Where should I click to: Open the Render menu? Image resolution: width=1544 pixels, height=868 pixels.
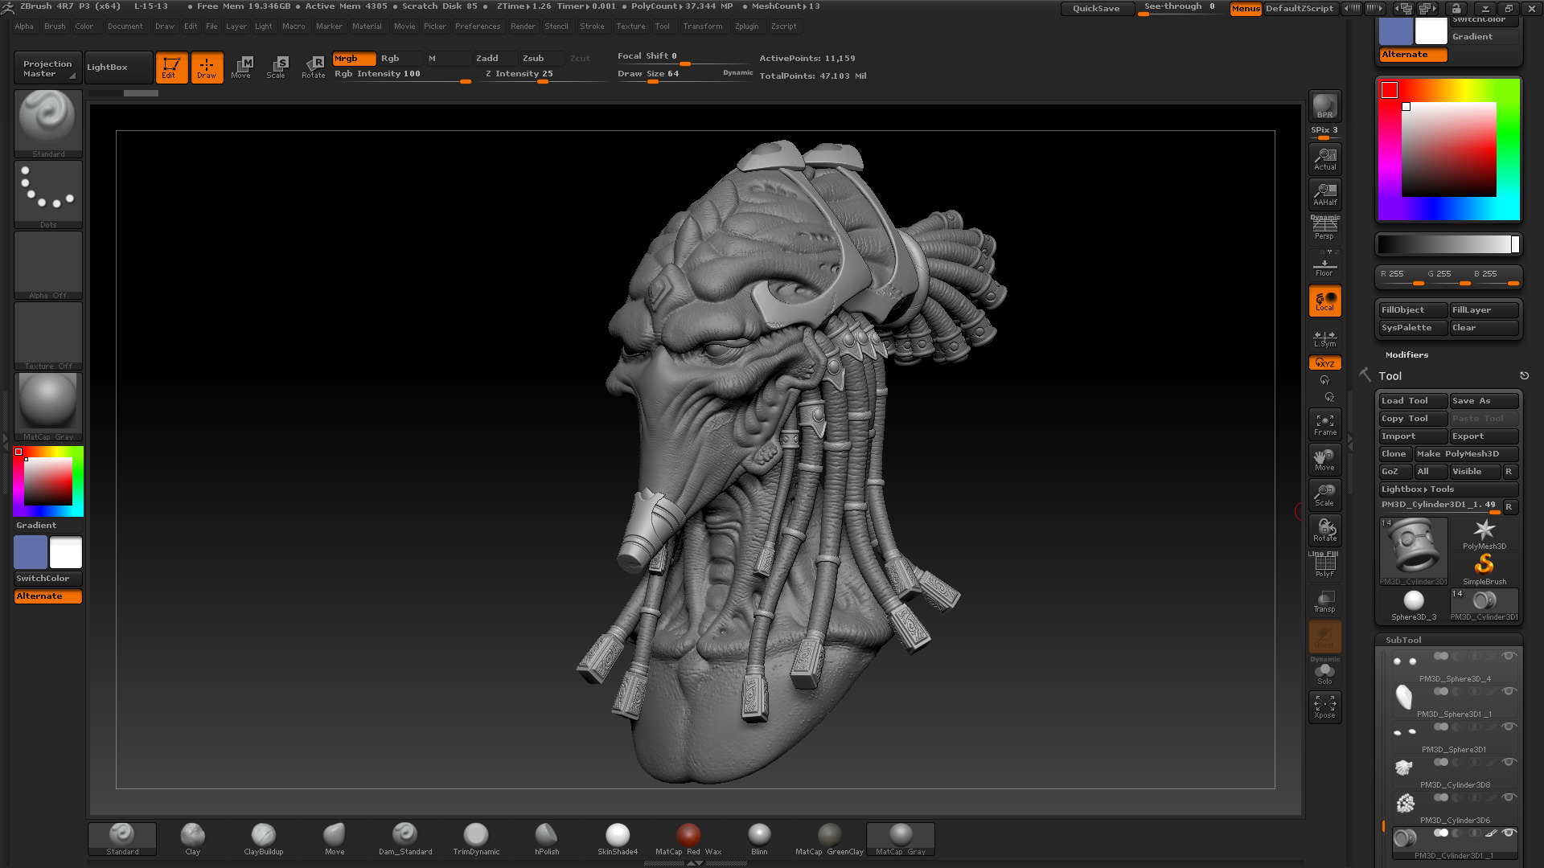(523, 27)
